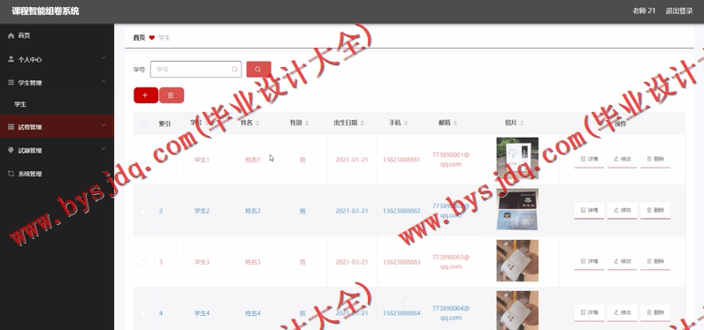Click 修改 for 学生2
This screenshot has width=704, height=330.
click(623, 210)
